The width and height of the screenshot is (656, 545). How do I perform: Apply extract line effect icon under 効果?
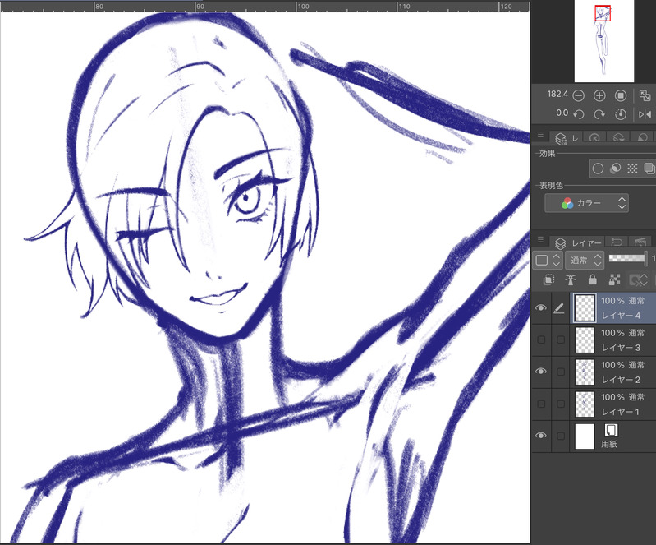point(615,169)
